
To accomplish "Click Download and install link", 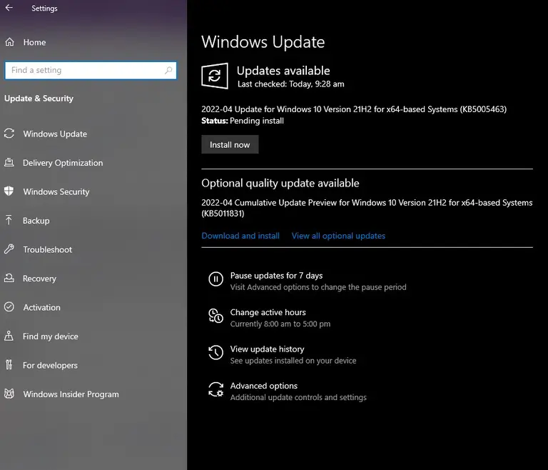I will coord(240,236).
